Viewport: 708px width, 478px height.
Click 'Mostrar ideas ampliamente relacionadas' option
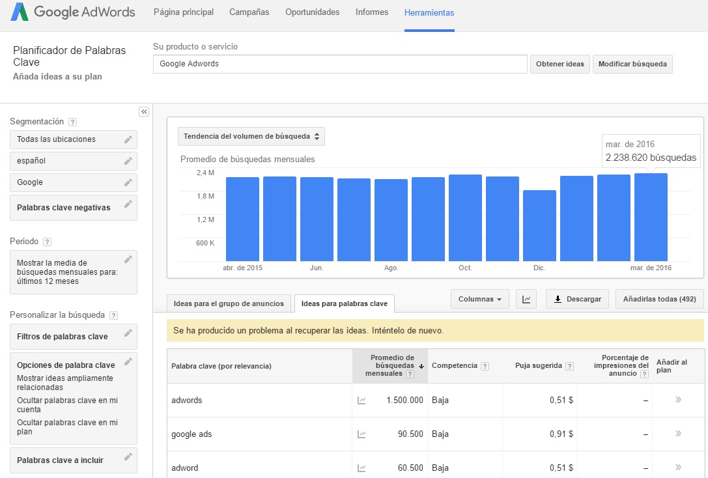pyautogui.click(x=65, y=383)
